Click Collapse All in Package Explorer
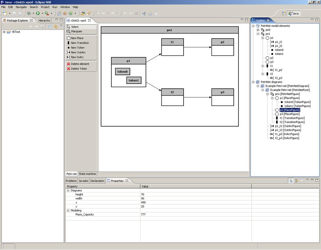The image size is (321, 250). coord(50,27)
